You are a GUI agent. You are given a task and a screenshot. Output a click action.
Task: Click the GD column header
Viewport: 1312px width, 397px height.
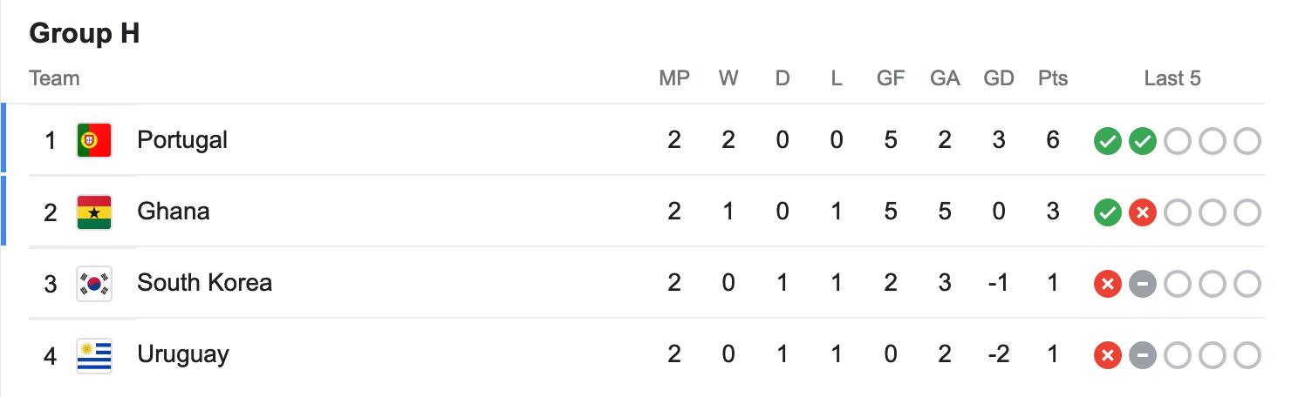pos(999,78)
